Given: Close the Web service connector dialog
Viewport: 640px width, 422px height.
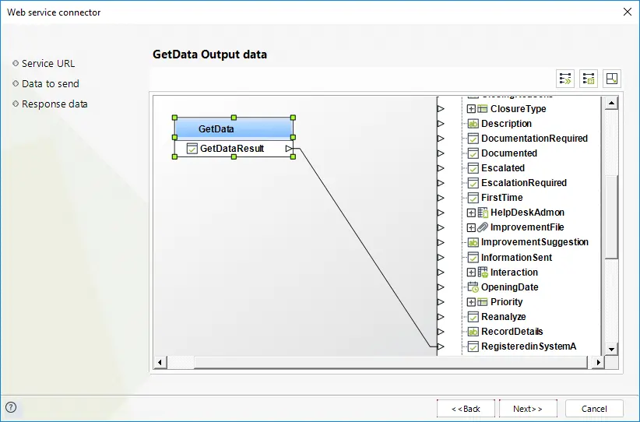Looking at the screenshot, I should 628,12.
